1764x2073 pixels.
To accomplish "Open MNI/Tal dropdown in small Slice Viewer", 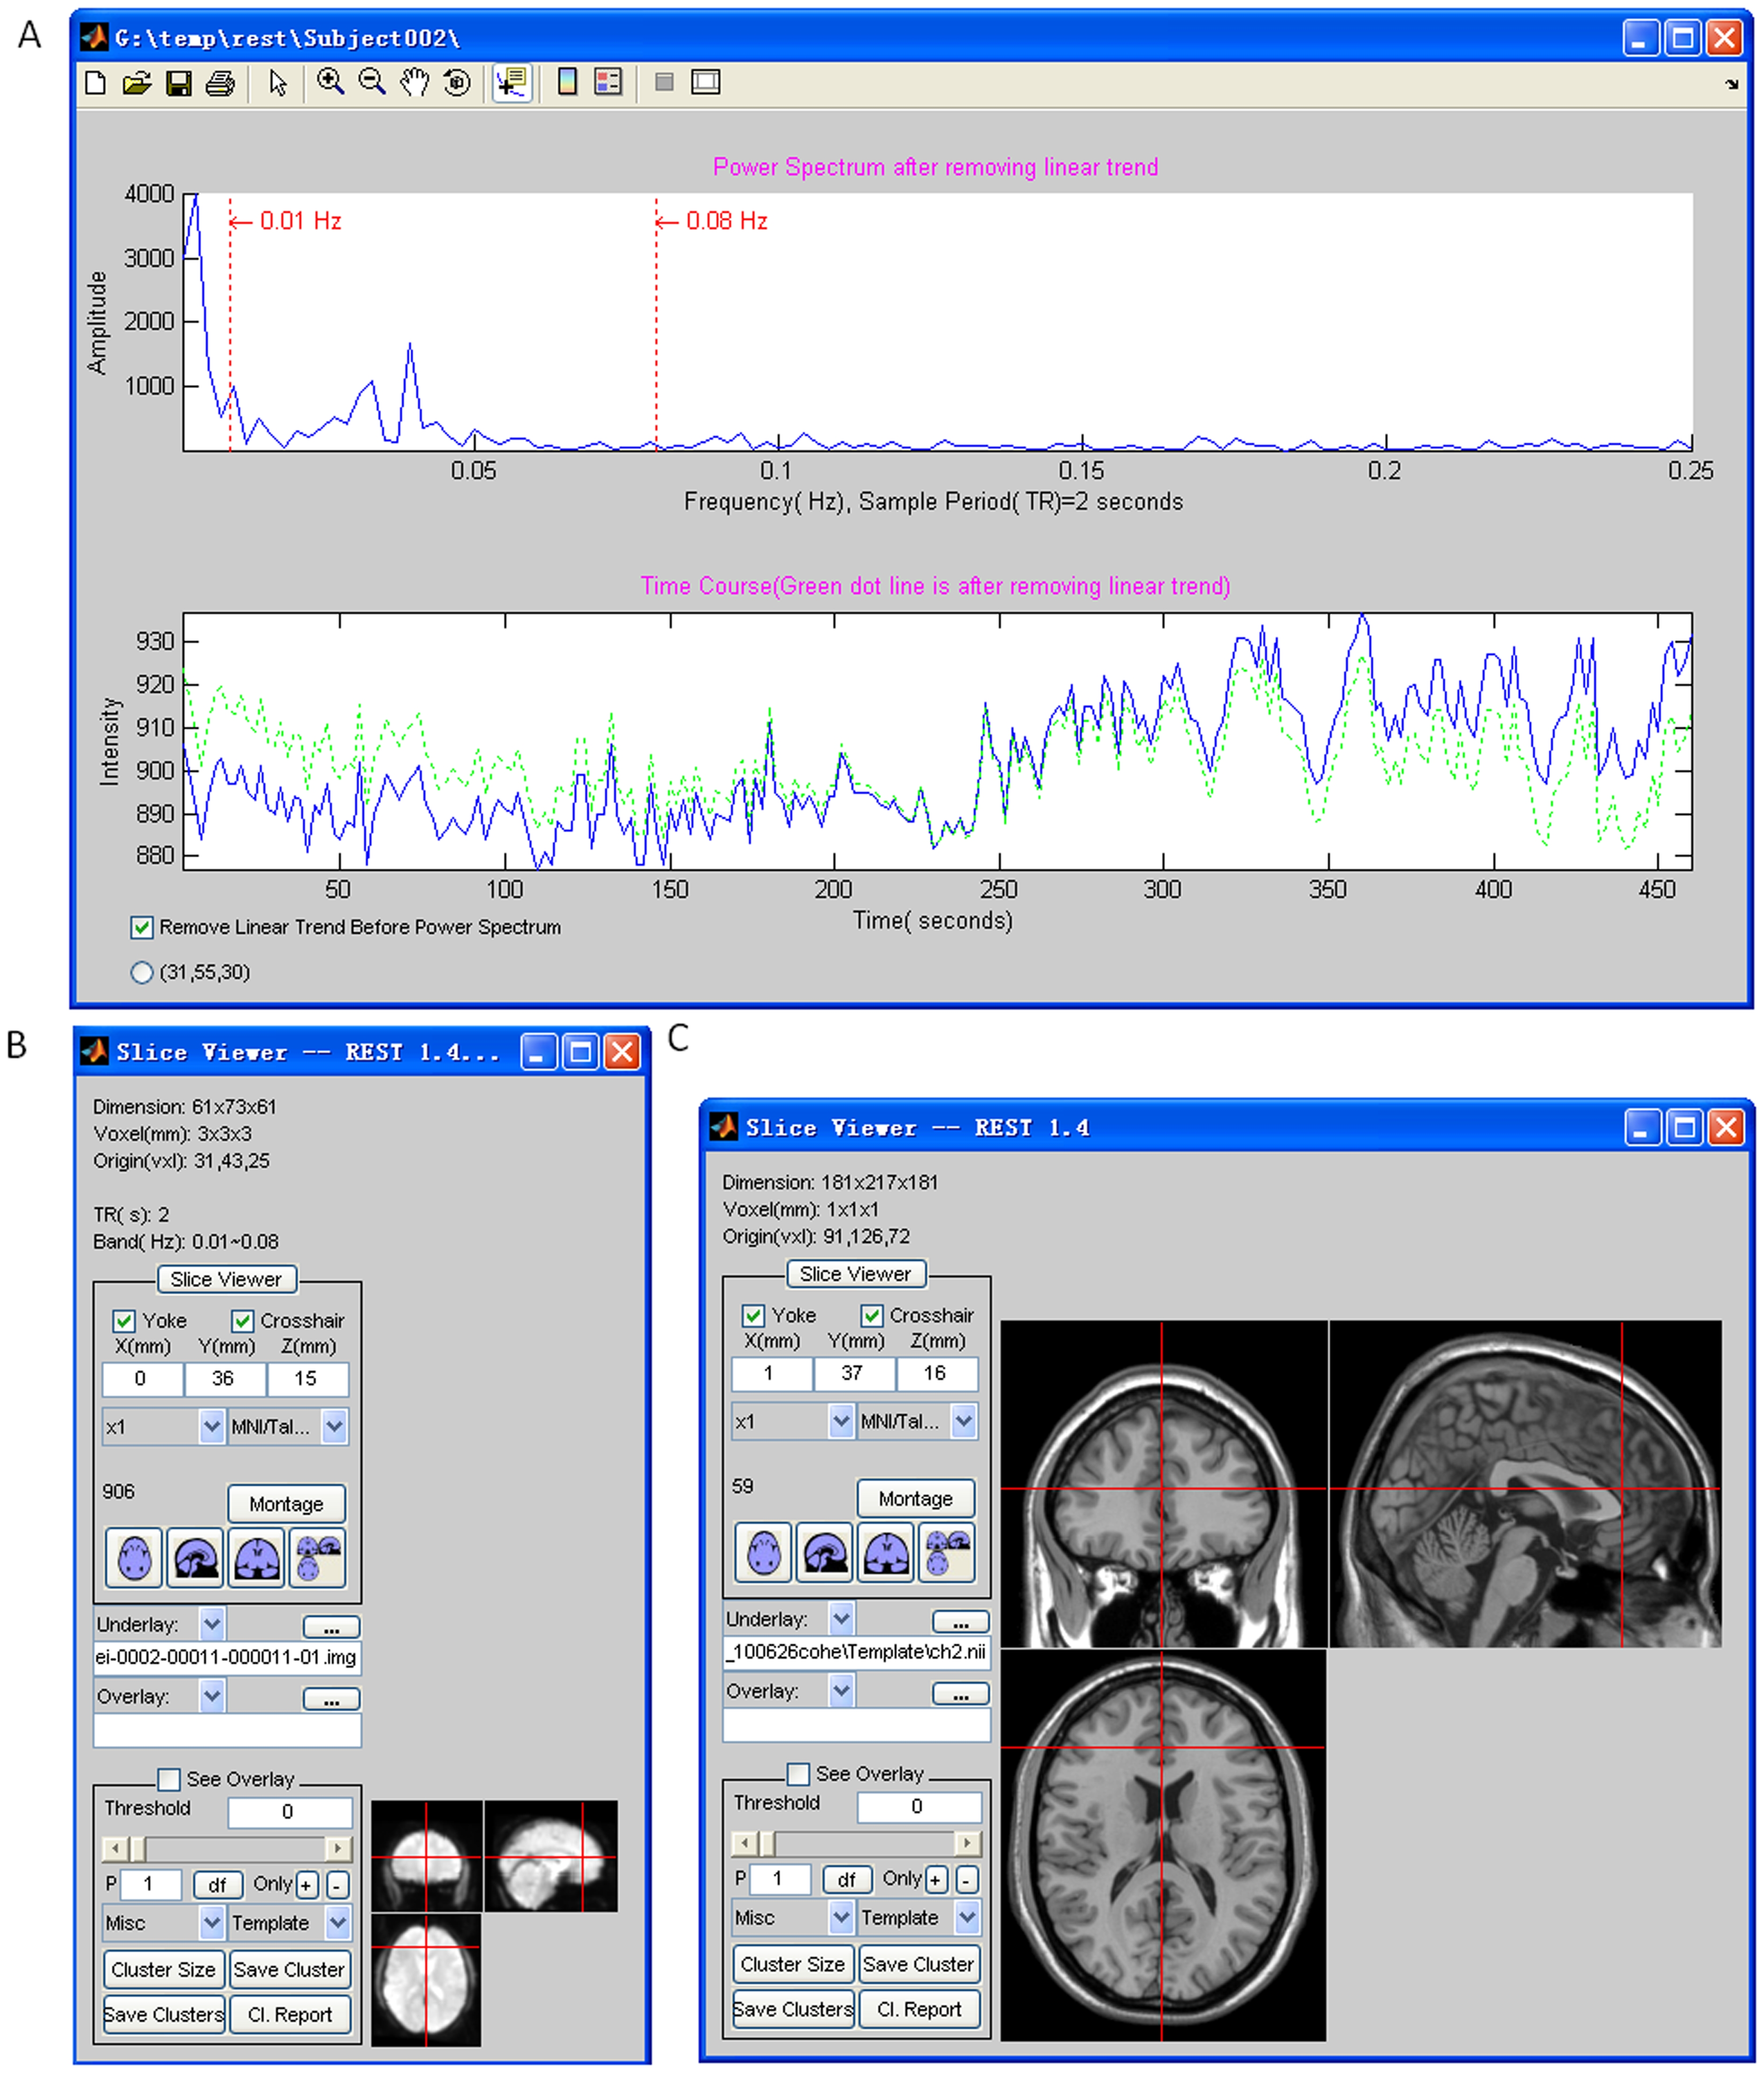I will pos(335,1426).
